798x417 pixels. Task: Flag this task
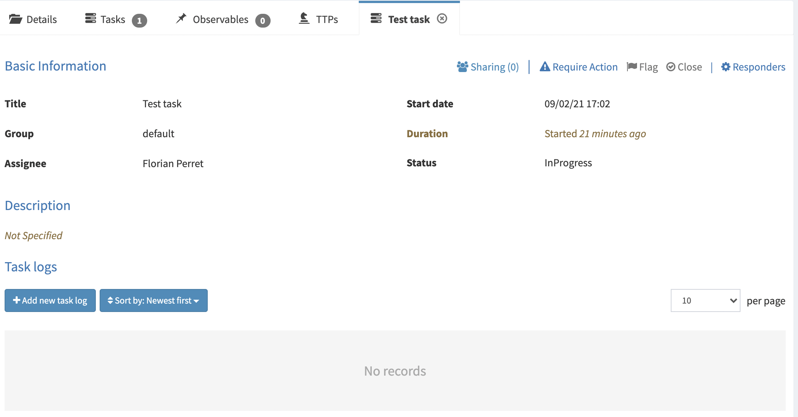642,67
